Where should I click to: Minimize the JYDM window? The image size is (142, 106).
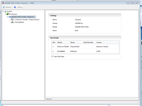coord(128,3)
